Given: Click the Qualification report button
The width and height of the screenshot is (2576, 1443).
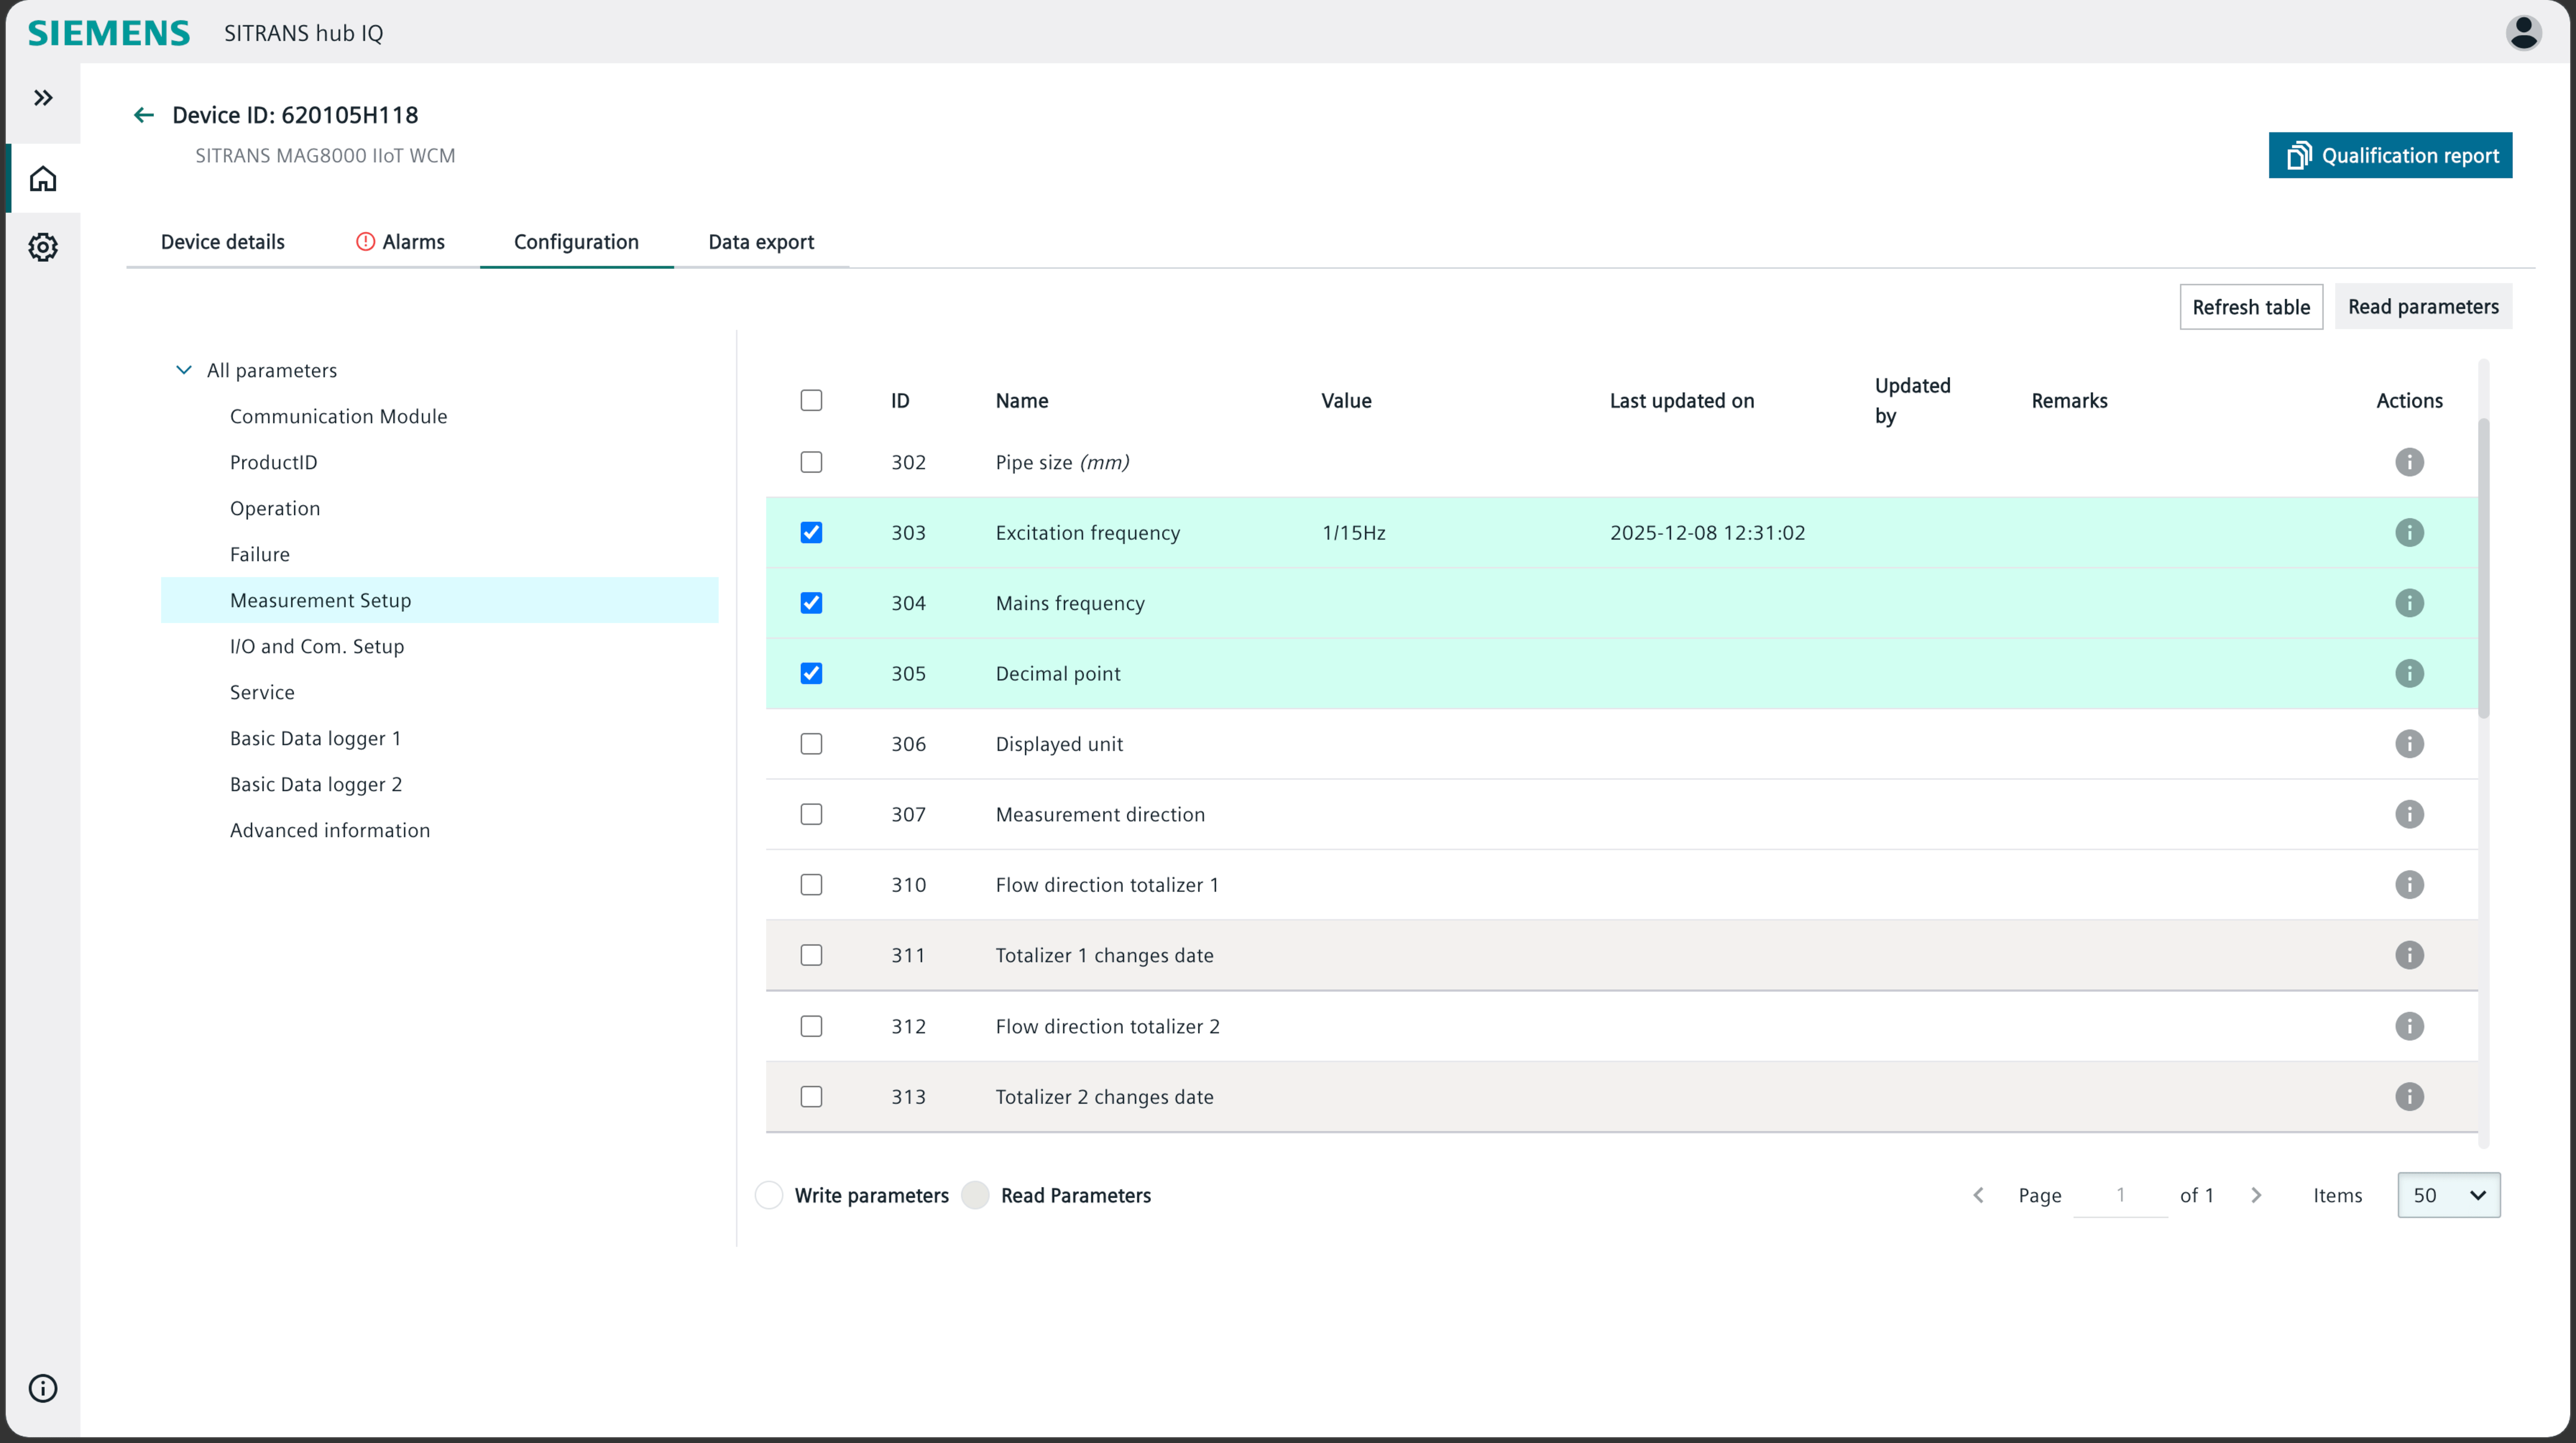Looking at the screenshot, I should pos(2390,155).
